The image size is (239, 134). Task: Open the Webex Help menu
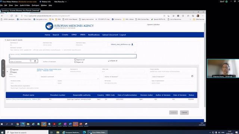50,5
